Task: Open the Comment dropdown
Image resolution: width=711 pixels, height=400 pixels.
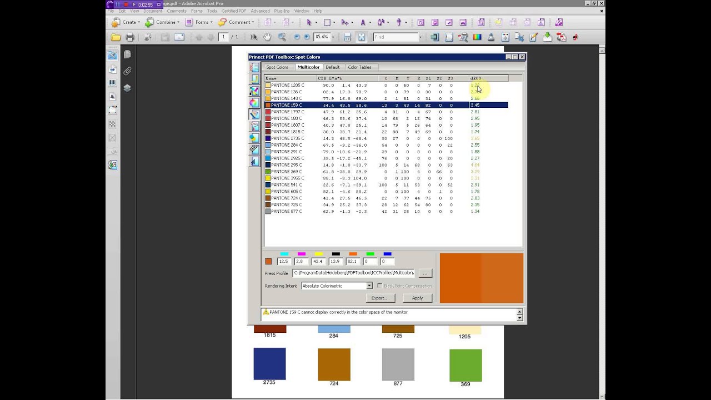Action: (x=236, y=22)
